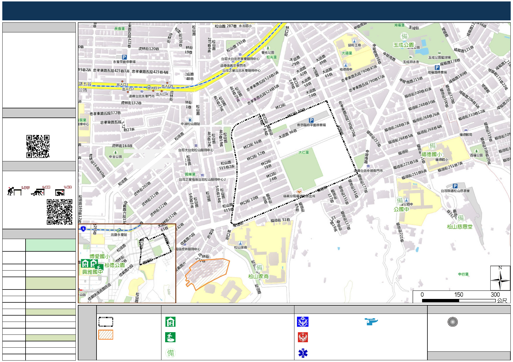
Task: Click the crawl-under-table cover pictogram labeled step 2
Action: click(x=40, y=191)
